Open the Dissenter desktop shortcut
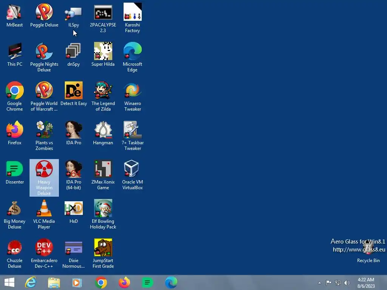 coord(15,172)
